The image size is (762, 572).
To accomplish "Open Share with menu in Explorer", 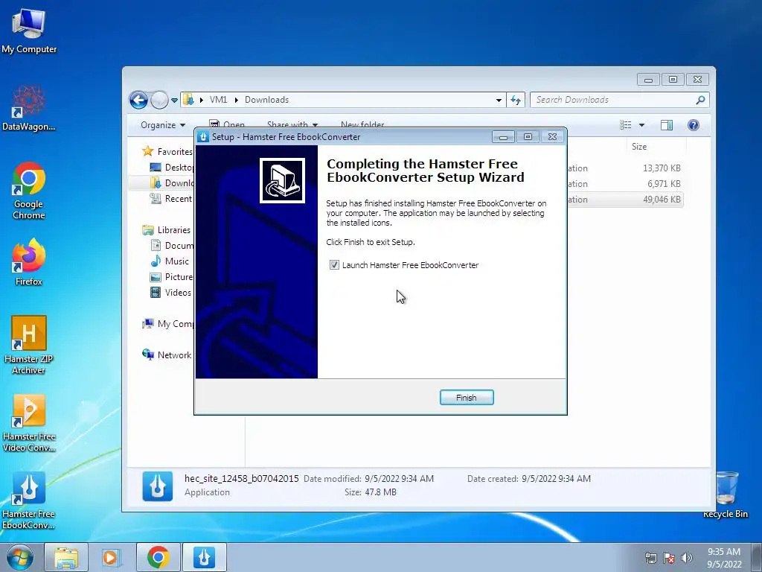I will pos(292,124).
